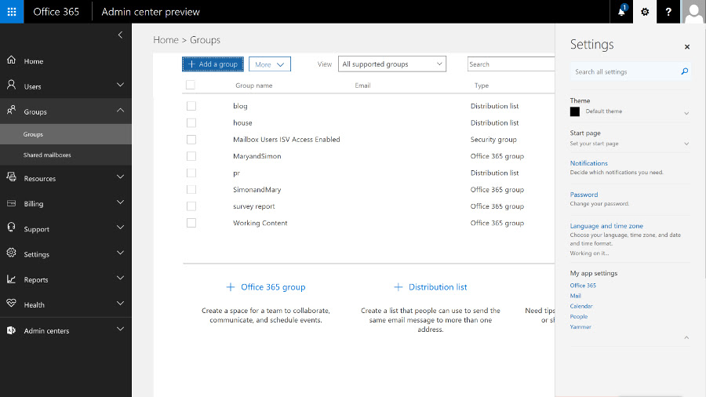The image size is (706, 397).
Task: Select Shared mailboxes submenu item
Action: (x=66, y=155)
